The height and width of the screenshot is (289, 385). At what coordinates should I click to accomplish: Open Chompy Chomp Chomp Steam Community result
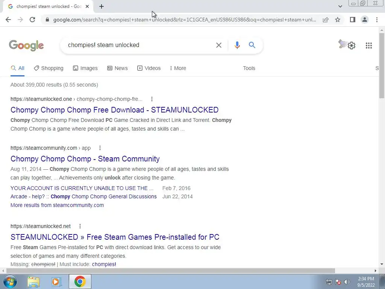(85, 159)
